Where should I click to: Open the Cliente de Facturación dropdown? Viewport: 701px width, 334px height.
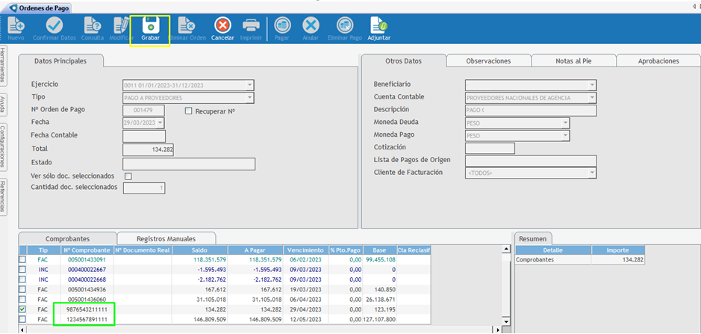point(592,173)
